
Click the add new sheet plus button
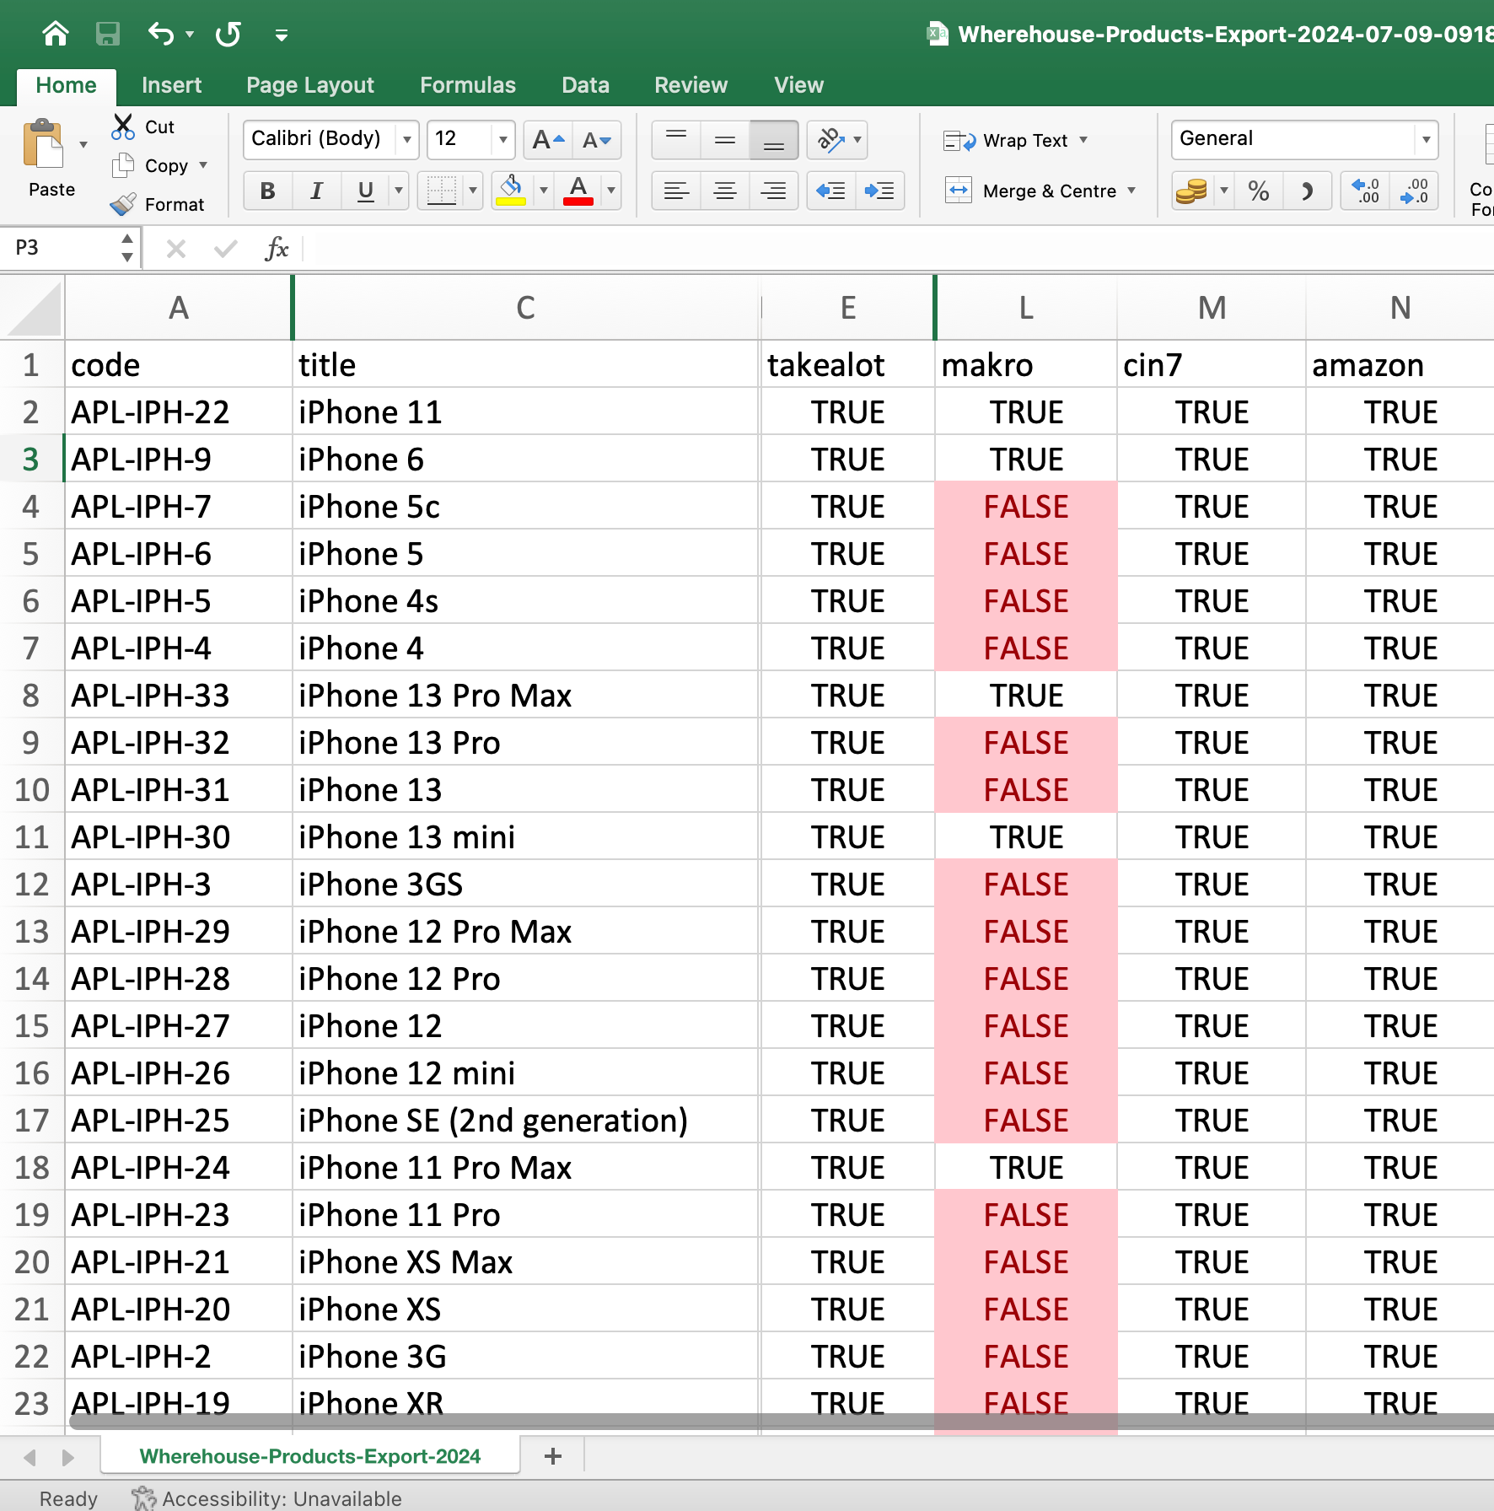pos(553,1456)
